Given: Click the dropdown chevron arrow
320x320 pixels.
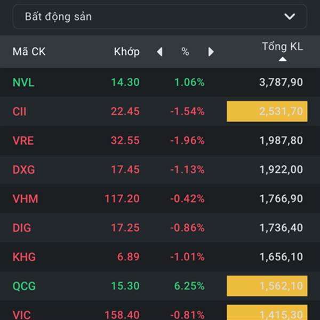Looking at the screenshot, I should click(x=290, y=17).
